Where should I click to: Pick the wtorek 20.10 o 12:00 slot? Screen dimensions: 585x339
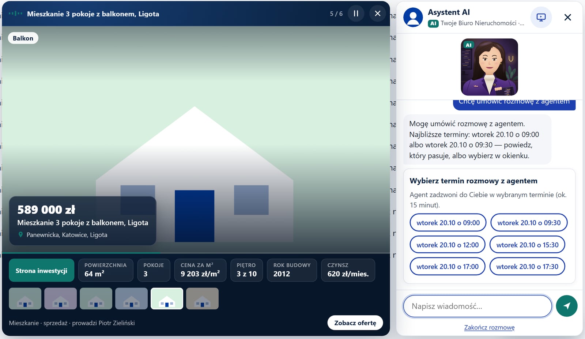point(448,245)
